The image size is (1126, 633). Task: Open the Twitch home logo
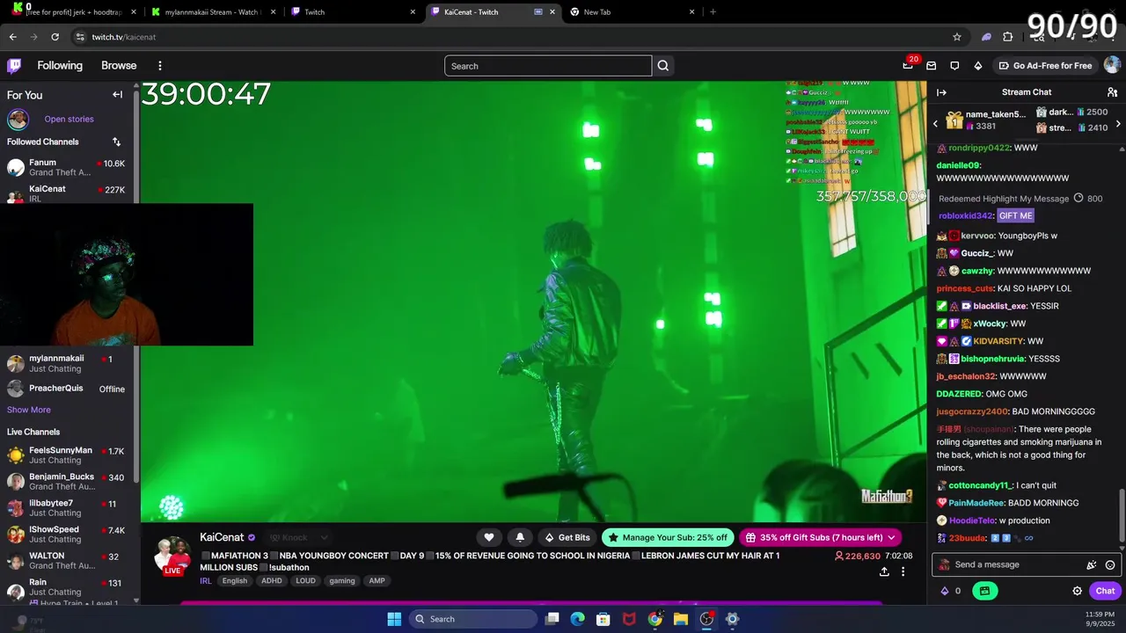(14, 65)
